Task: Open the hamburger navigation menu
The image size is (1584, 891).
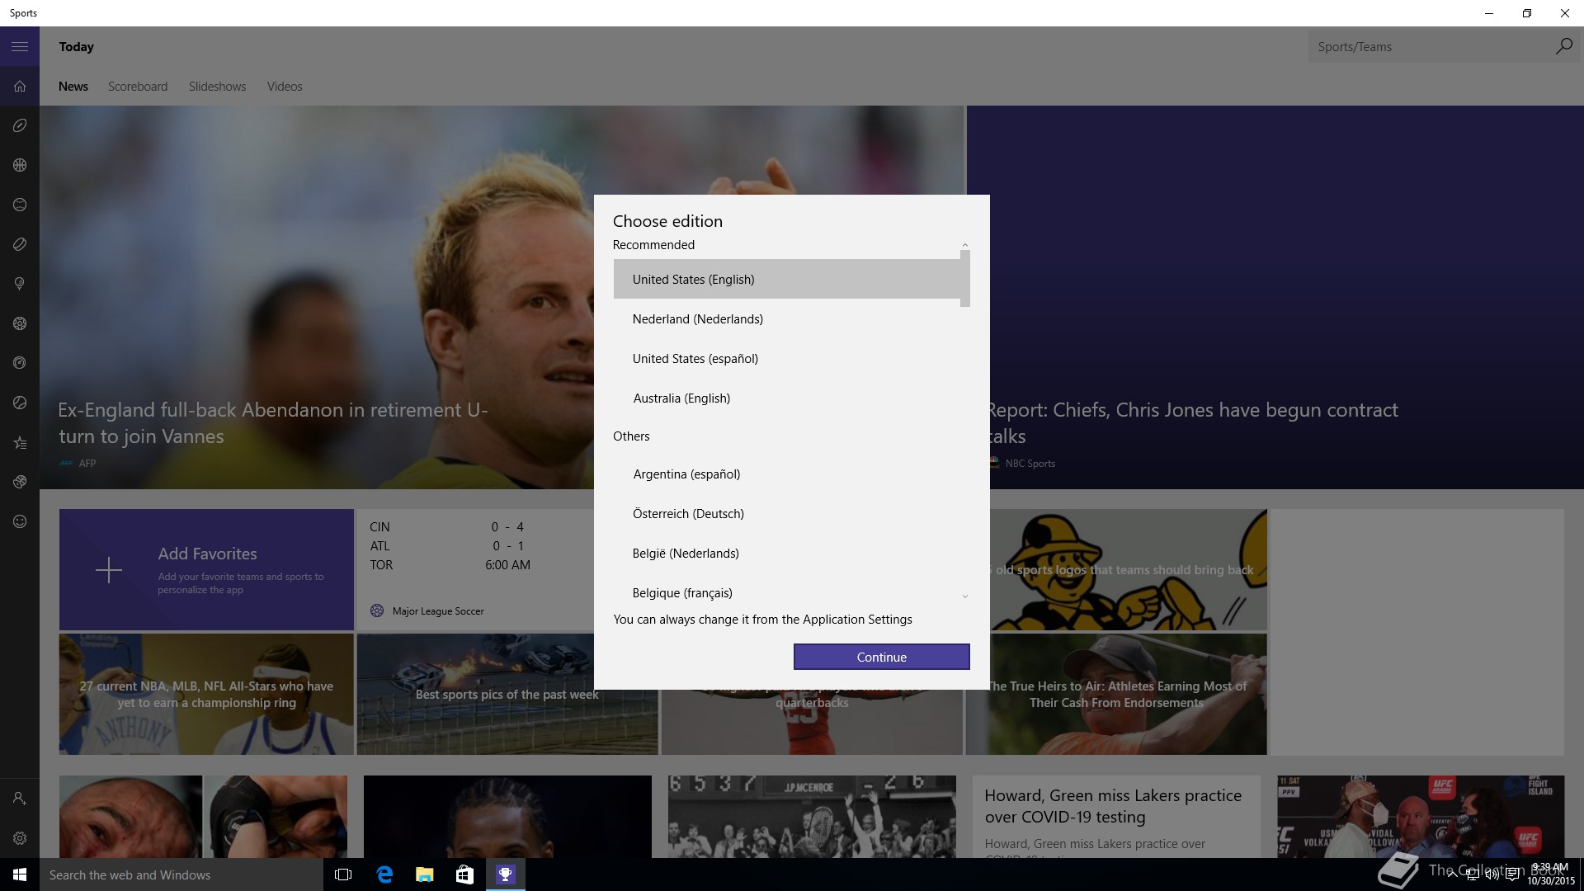Action: [20, 46]
